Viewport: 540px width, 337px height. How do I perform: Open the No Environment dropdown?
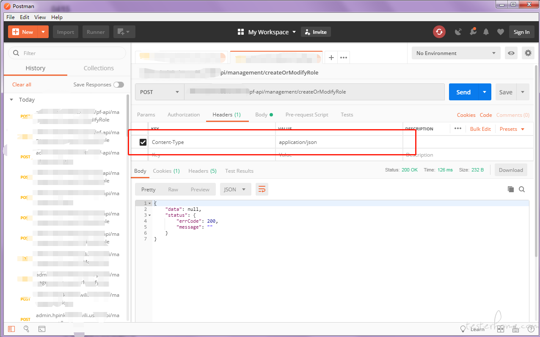coord(456,53)
